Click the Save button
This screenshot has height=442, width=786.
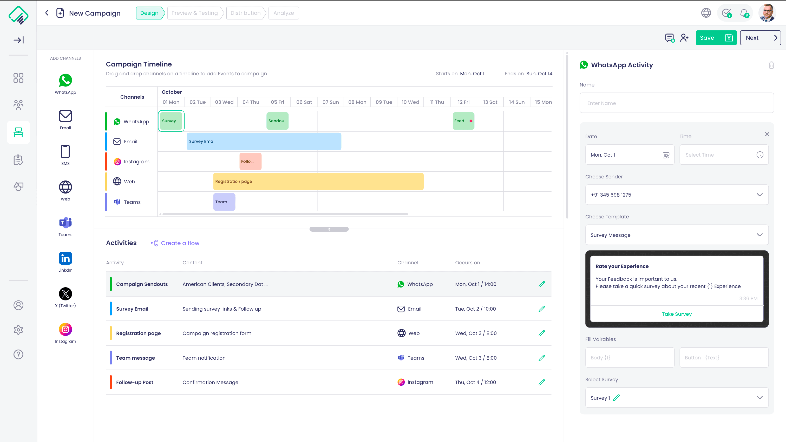(716, 38)
